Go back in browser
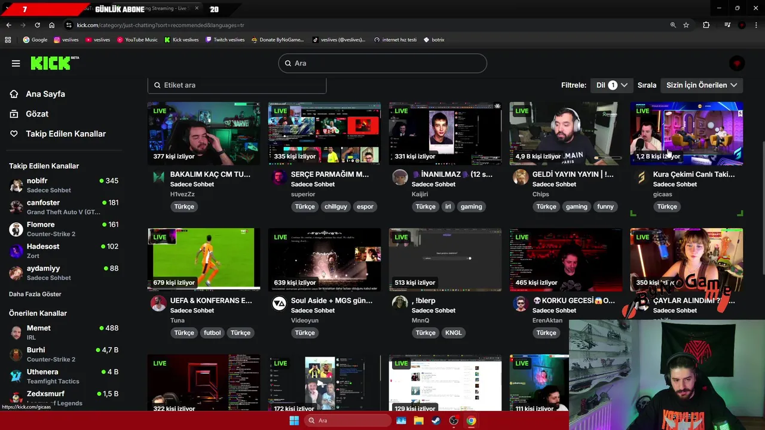The image size is (765, 430). (8, 25)
